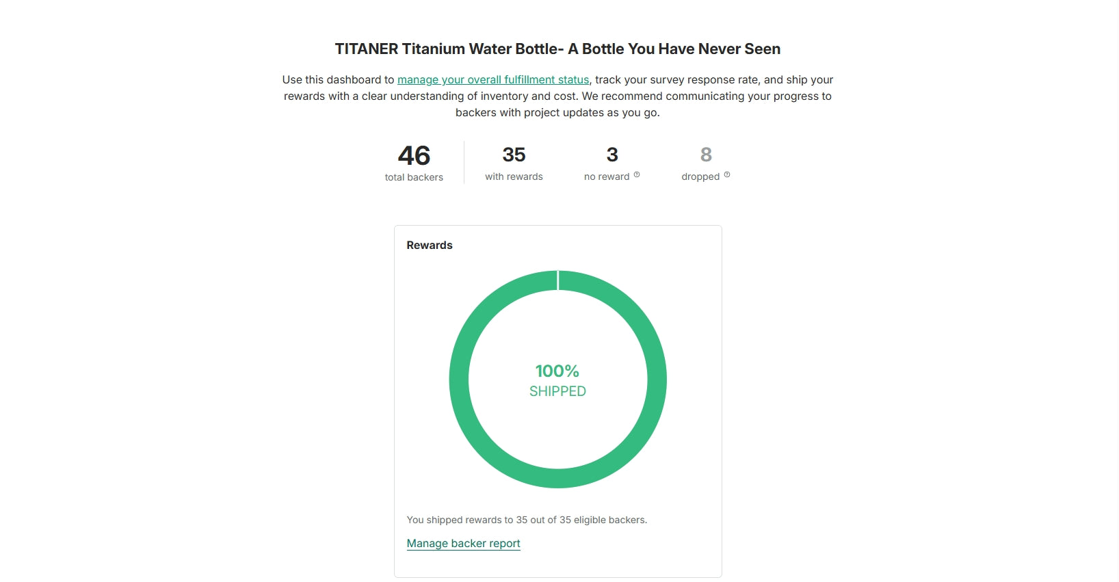Click the "no reward" label text

click(x=607, y=176)
